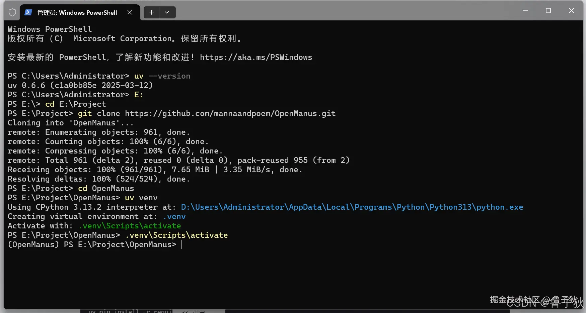Open a new terminal tab with plus button

click(151, 12)
